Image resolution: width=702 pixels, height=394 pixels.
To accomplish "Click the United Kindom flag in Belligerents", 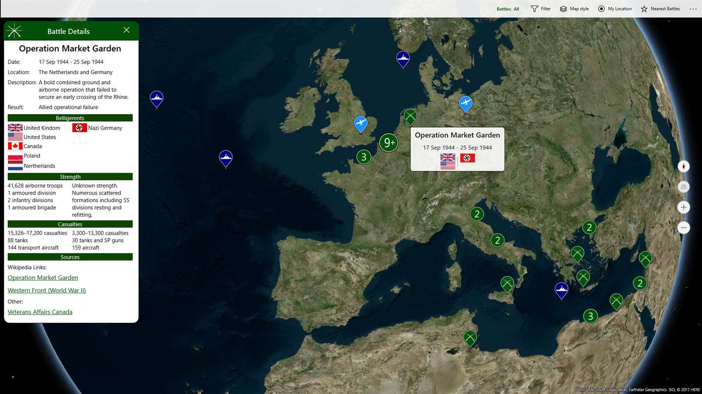I will pos(15,128).
